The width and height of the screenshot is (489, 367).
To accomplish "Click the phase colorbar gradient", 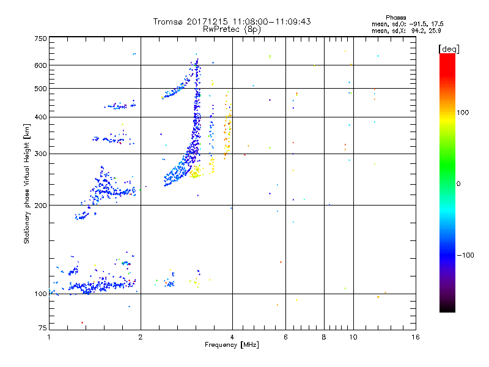I will 447,182.
